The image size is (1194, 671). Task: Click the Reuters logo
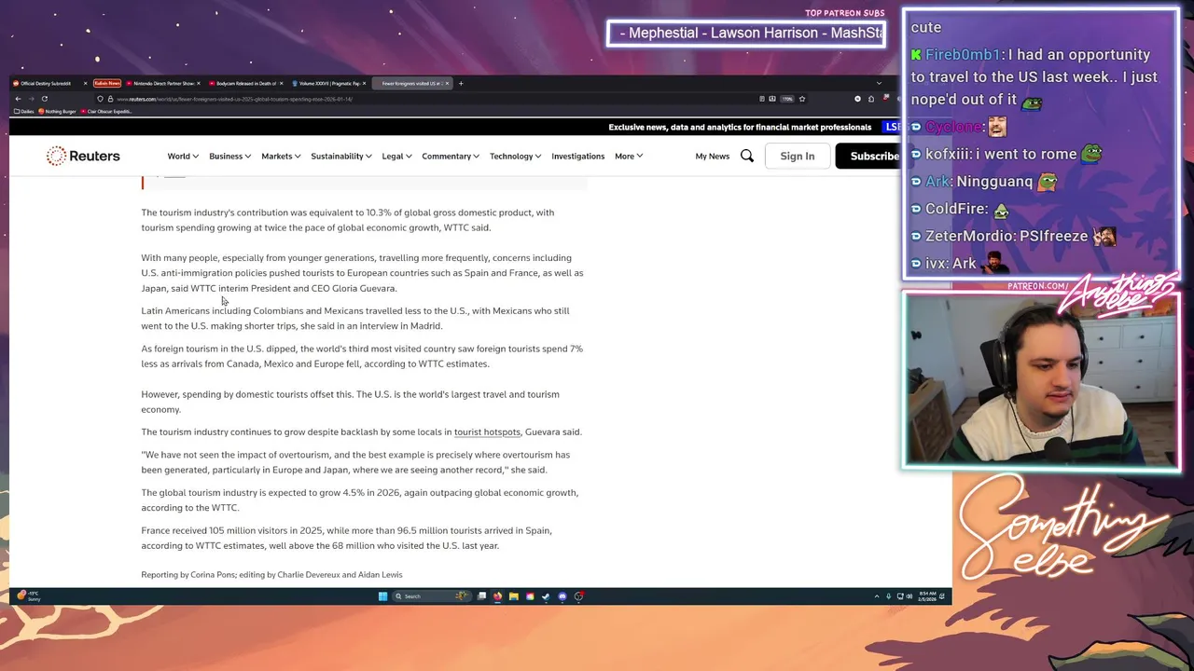[83, 156]
